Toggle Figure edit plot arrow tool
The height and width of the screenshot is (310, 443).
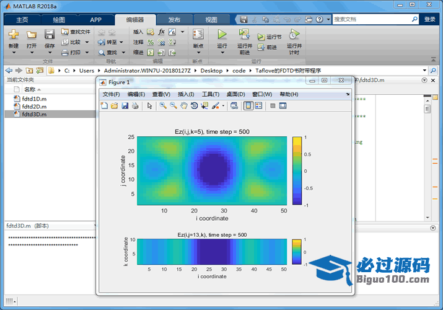coord(149,105)
